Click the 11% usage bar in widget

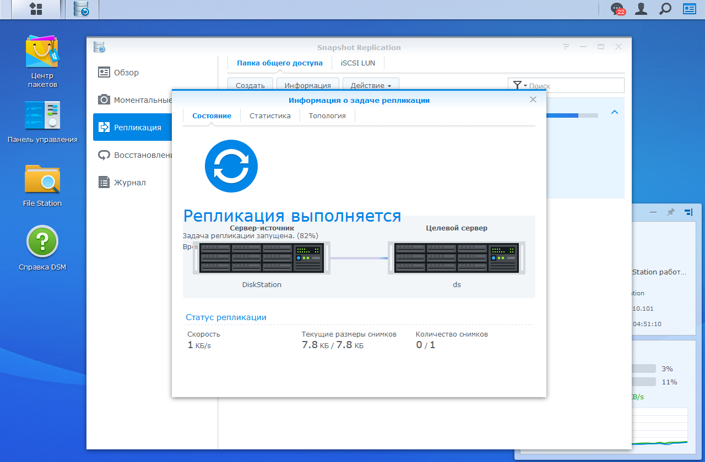pyautogui.click(x=643, y=382)
